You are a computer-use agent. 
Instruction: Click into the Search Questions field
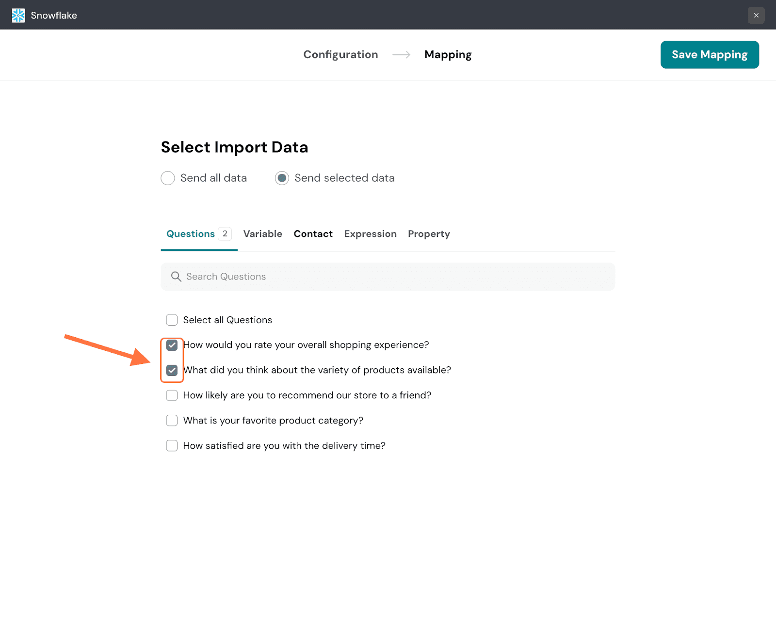(x=388, y=277)
